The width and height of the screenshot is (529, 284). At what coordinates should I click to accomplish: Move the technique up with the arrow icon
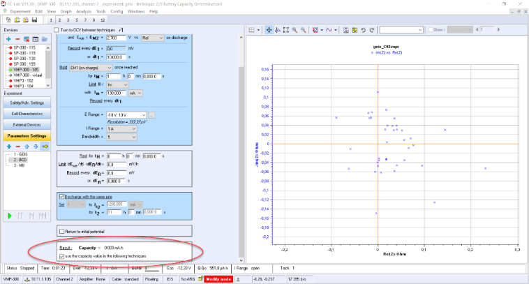(x=27, y=147)
